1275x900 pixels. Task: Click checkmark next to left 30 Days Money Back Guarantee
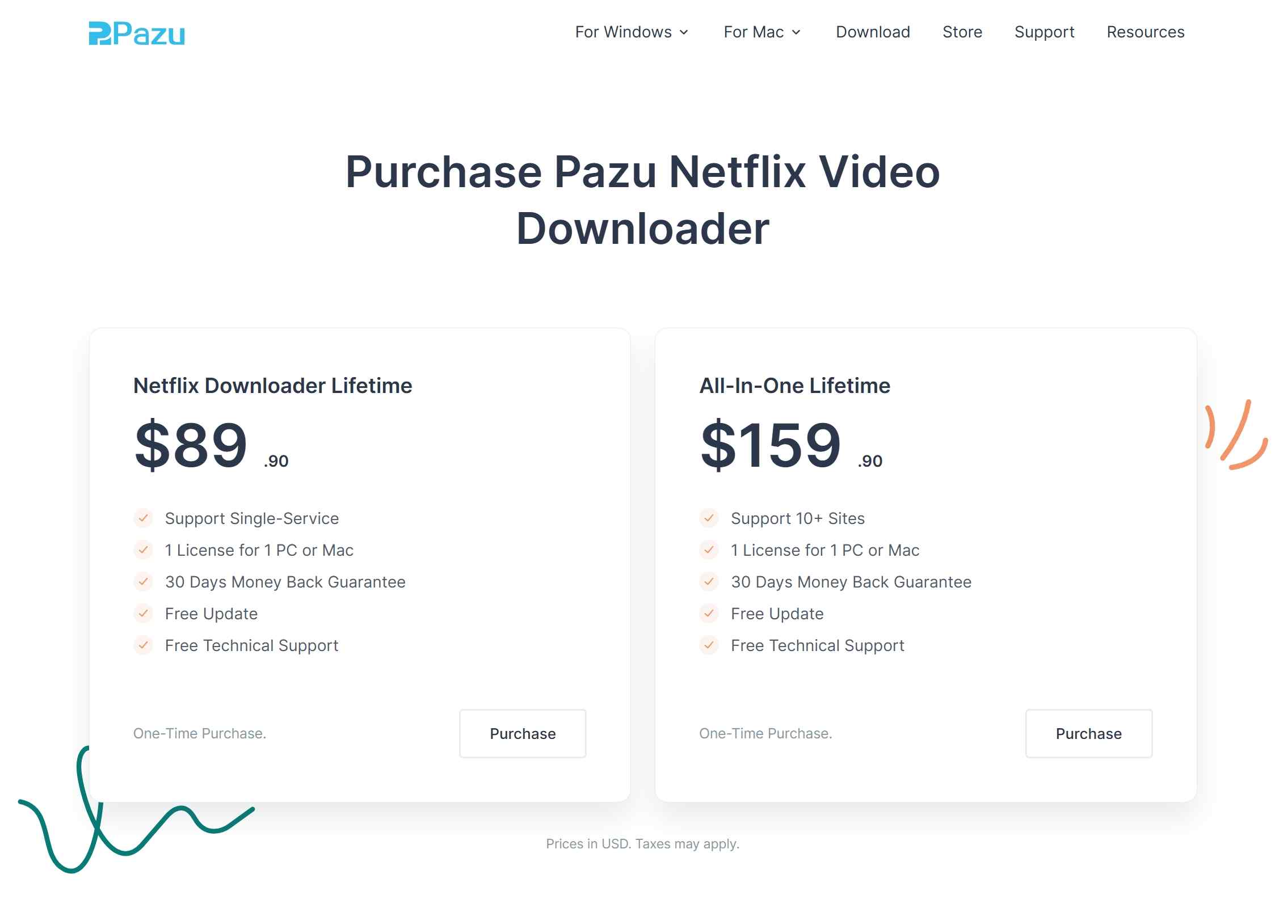[x=143, y=581]
